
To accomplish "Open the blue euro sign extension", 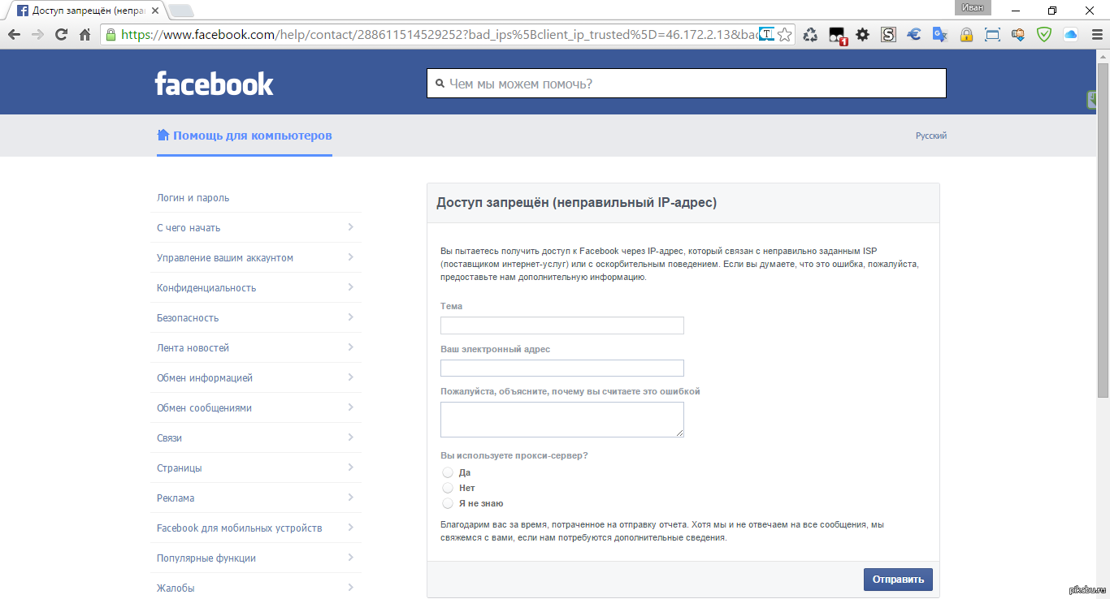I will 914,35.
